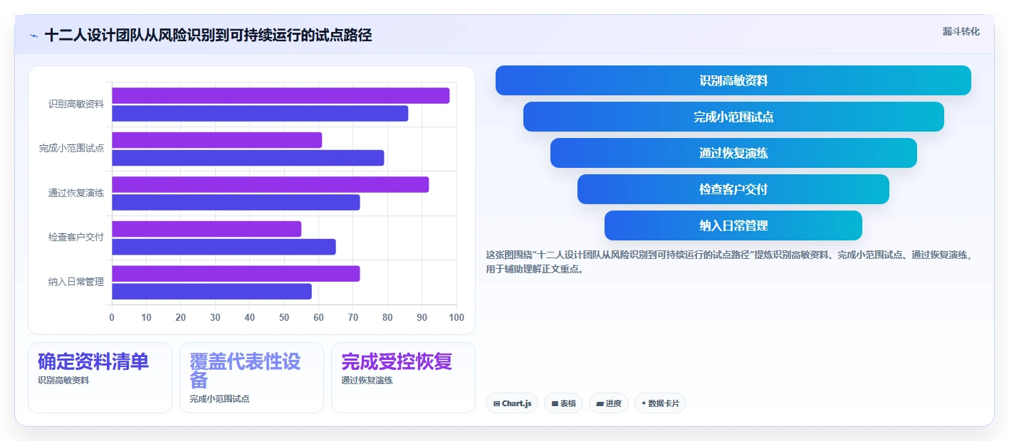The width and height of the screenshot is (1009, 441).
Task: Click the blue bar for 检查客户交付
Action: click(x=224, y=247)
